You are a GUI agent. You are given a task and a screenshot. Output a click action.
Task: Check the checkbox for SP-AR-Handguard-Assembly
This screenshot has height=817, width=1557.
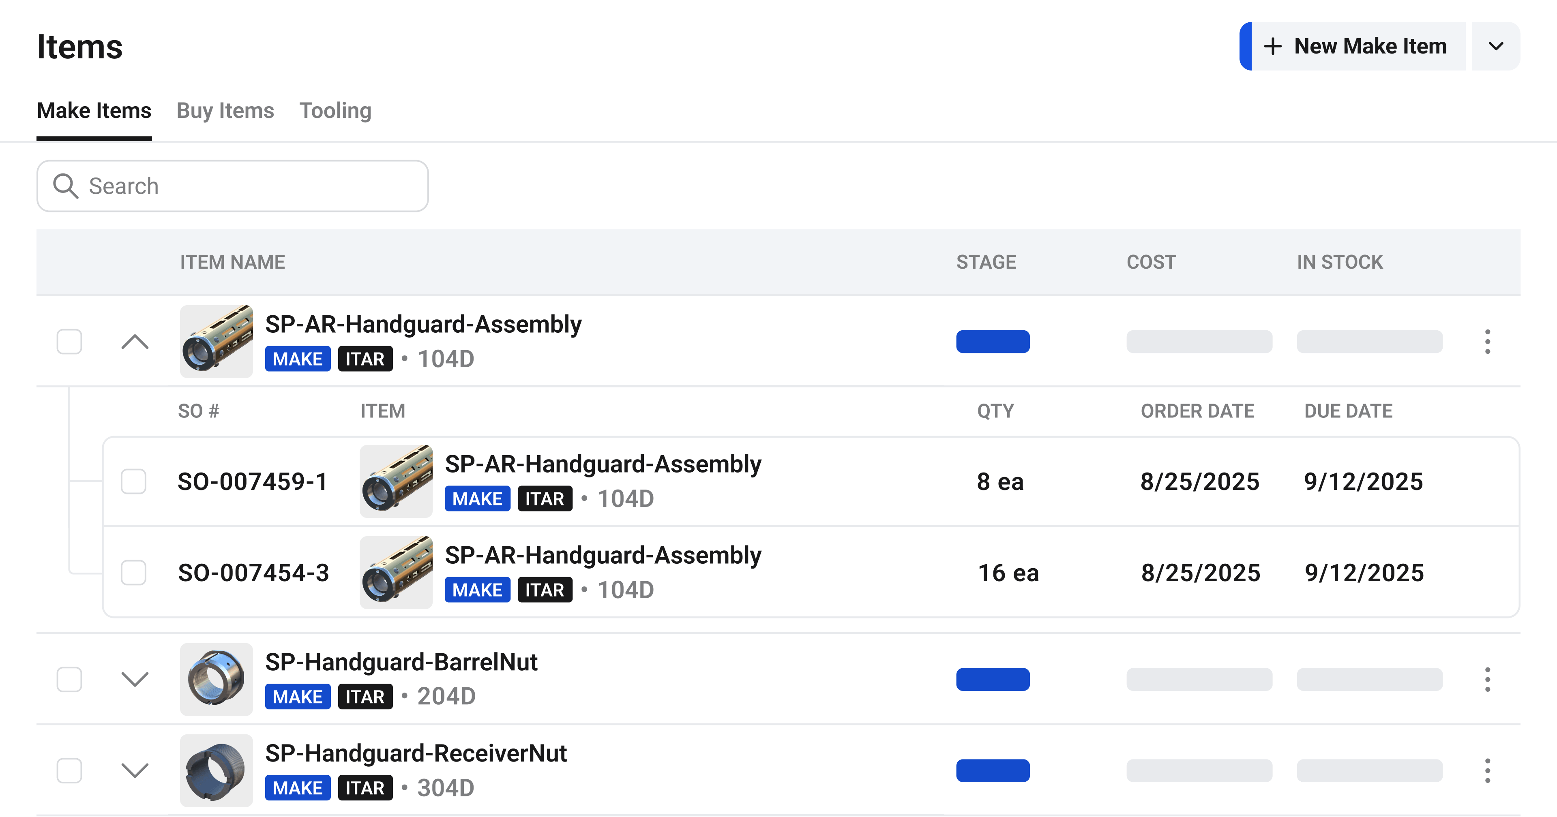(69, 341)
